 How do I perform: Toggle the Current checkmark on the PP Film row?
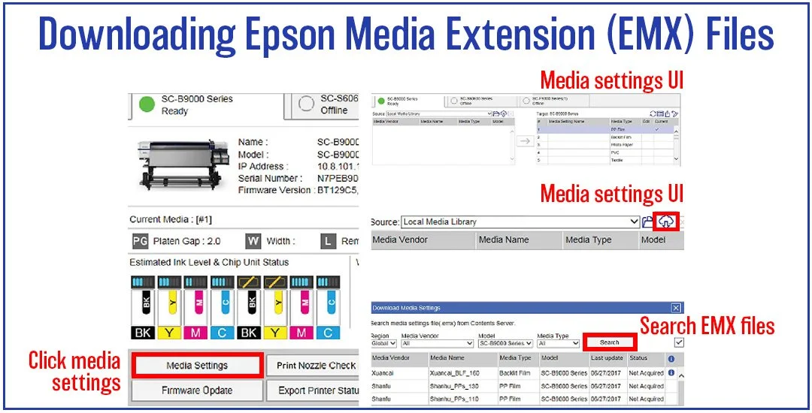pos(657,129)
